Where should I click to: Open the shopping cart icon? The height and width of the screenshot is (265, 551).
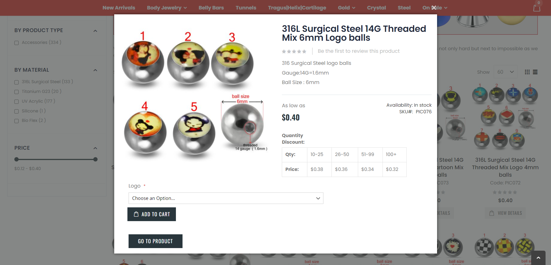(x=537, y=8)
